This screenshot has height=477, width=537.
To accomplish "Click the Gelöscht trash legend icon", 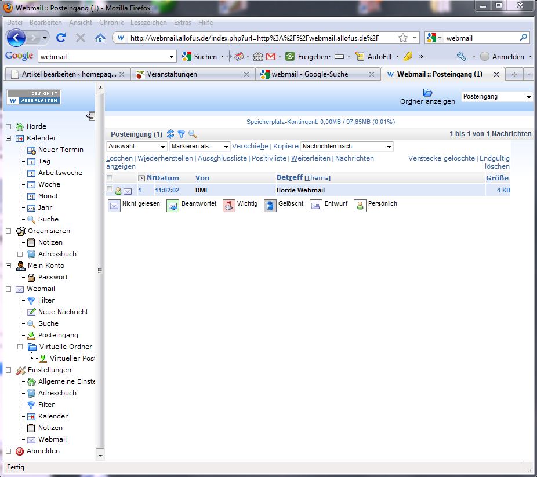I will pos(270,206).
